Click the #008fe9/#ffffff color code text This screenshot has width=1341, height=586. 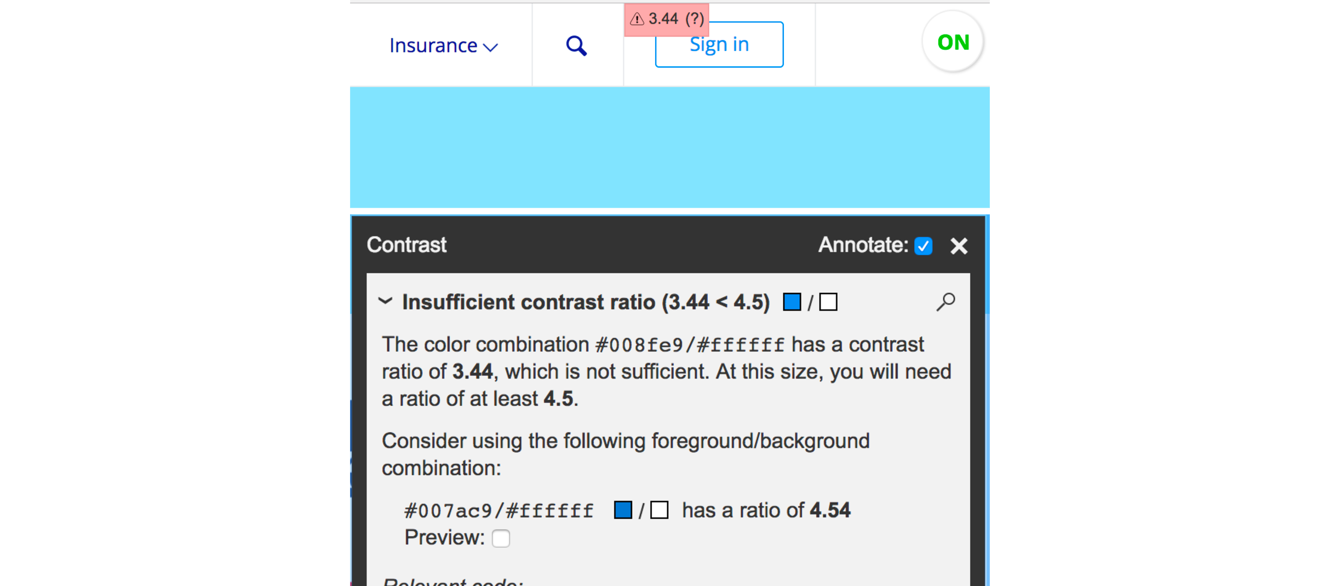(x=690, y=345)
